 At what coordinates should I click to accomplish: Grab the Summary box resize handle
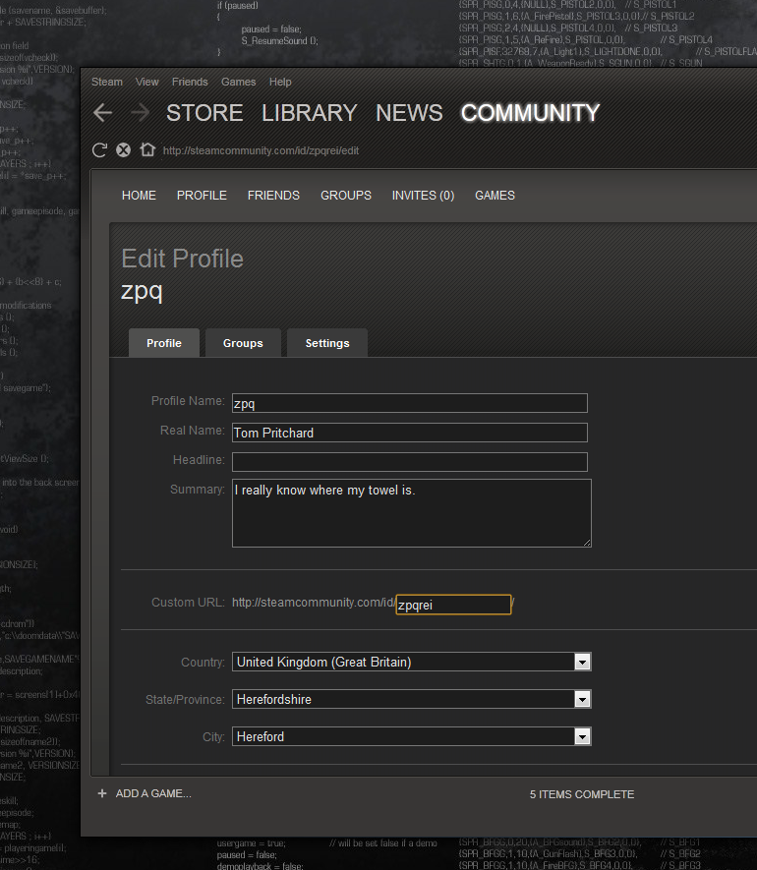[587, 544]
